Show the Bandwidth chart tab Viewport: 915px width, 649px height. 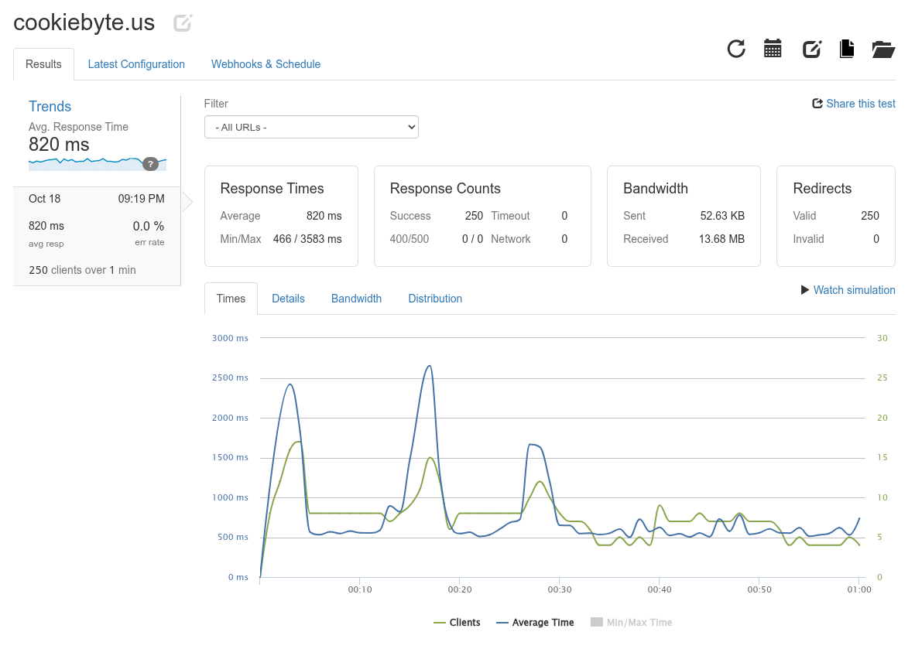coord(356,299)
